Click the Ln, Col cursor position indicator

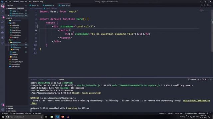(x=162, y=113)
